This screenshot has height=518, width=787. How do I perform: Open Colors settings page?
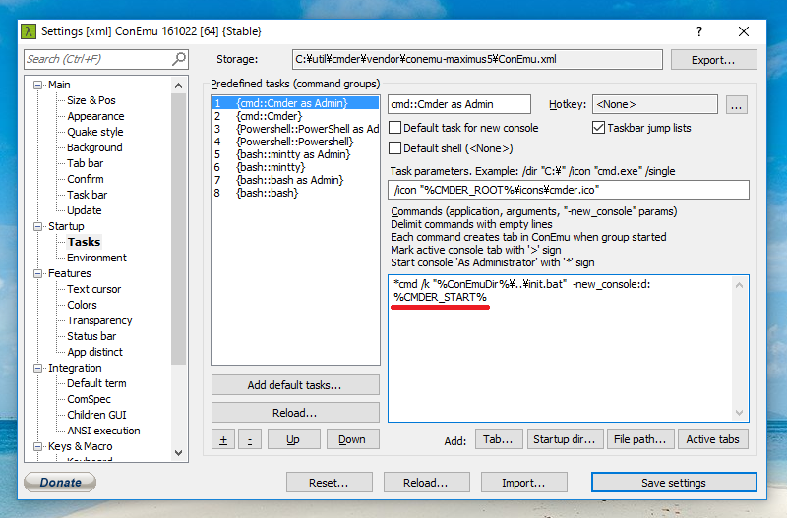[x=82, y=305]
